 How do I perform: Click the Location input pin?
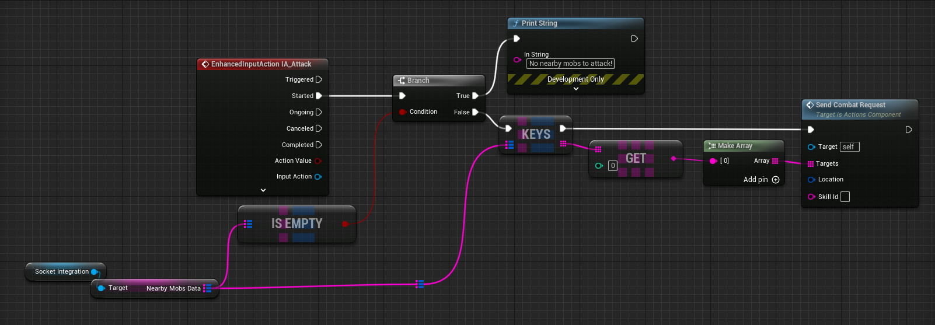(x=811, y=180)
